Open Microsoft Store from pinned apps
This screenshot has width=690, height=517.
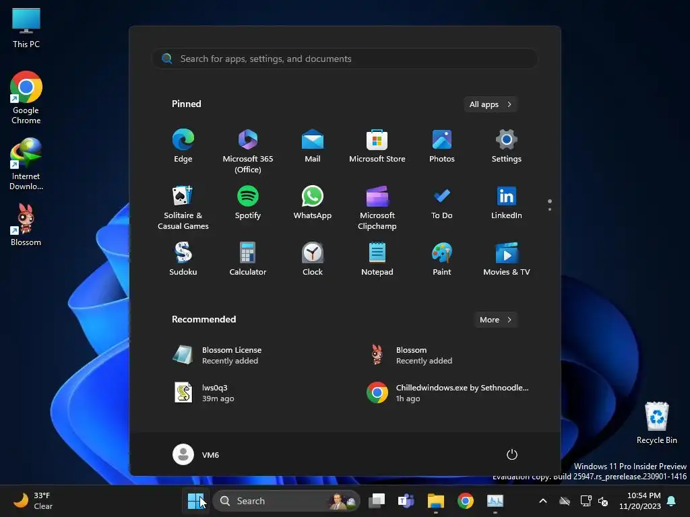coord(377,146)
